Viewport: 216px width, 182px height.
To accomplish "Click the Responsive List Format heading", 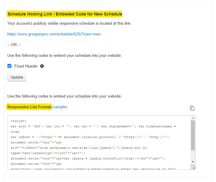I will tap(29, 107).
